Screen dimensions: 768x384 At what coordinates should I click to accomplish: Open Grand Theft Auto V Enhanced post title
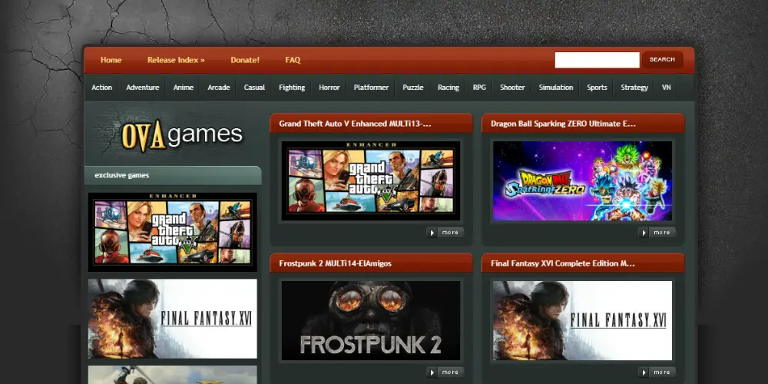coord(355,124)
